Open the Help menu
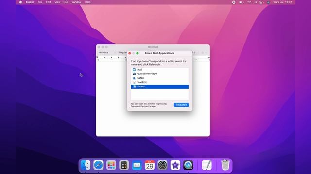The height and width of the screenshot is (174, 311). point(87,2)
